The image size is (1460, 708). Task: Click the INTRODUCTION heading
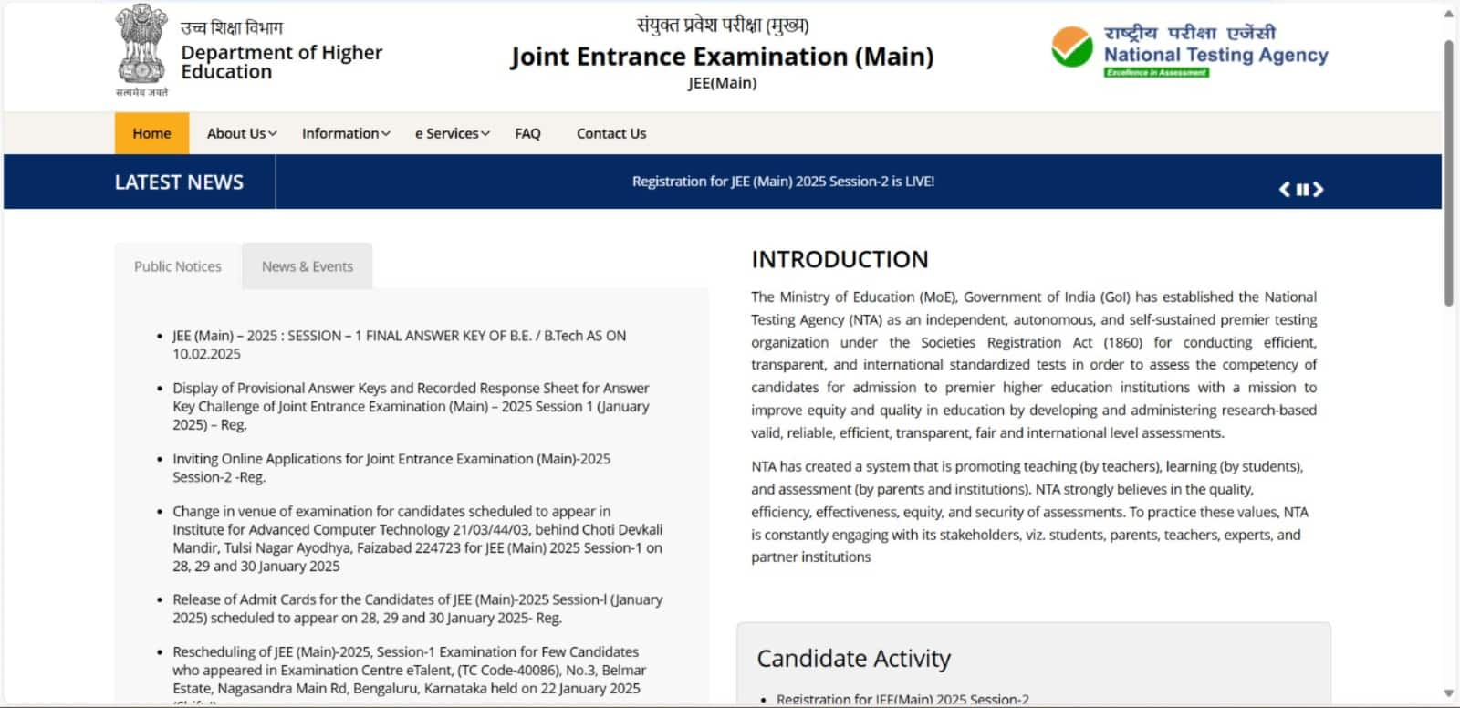coord(839,259)
